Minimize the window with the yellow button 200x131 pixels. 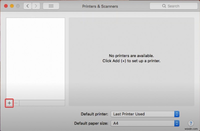point(11,6)
